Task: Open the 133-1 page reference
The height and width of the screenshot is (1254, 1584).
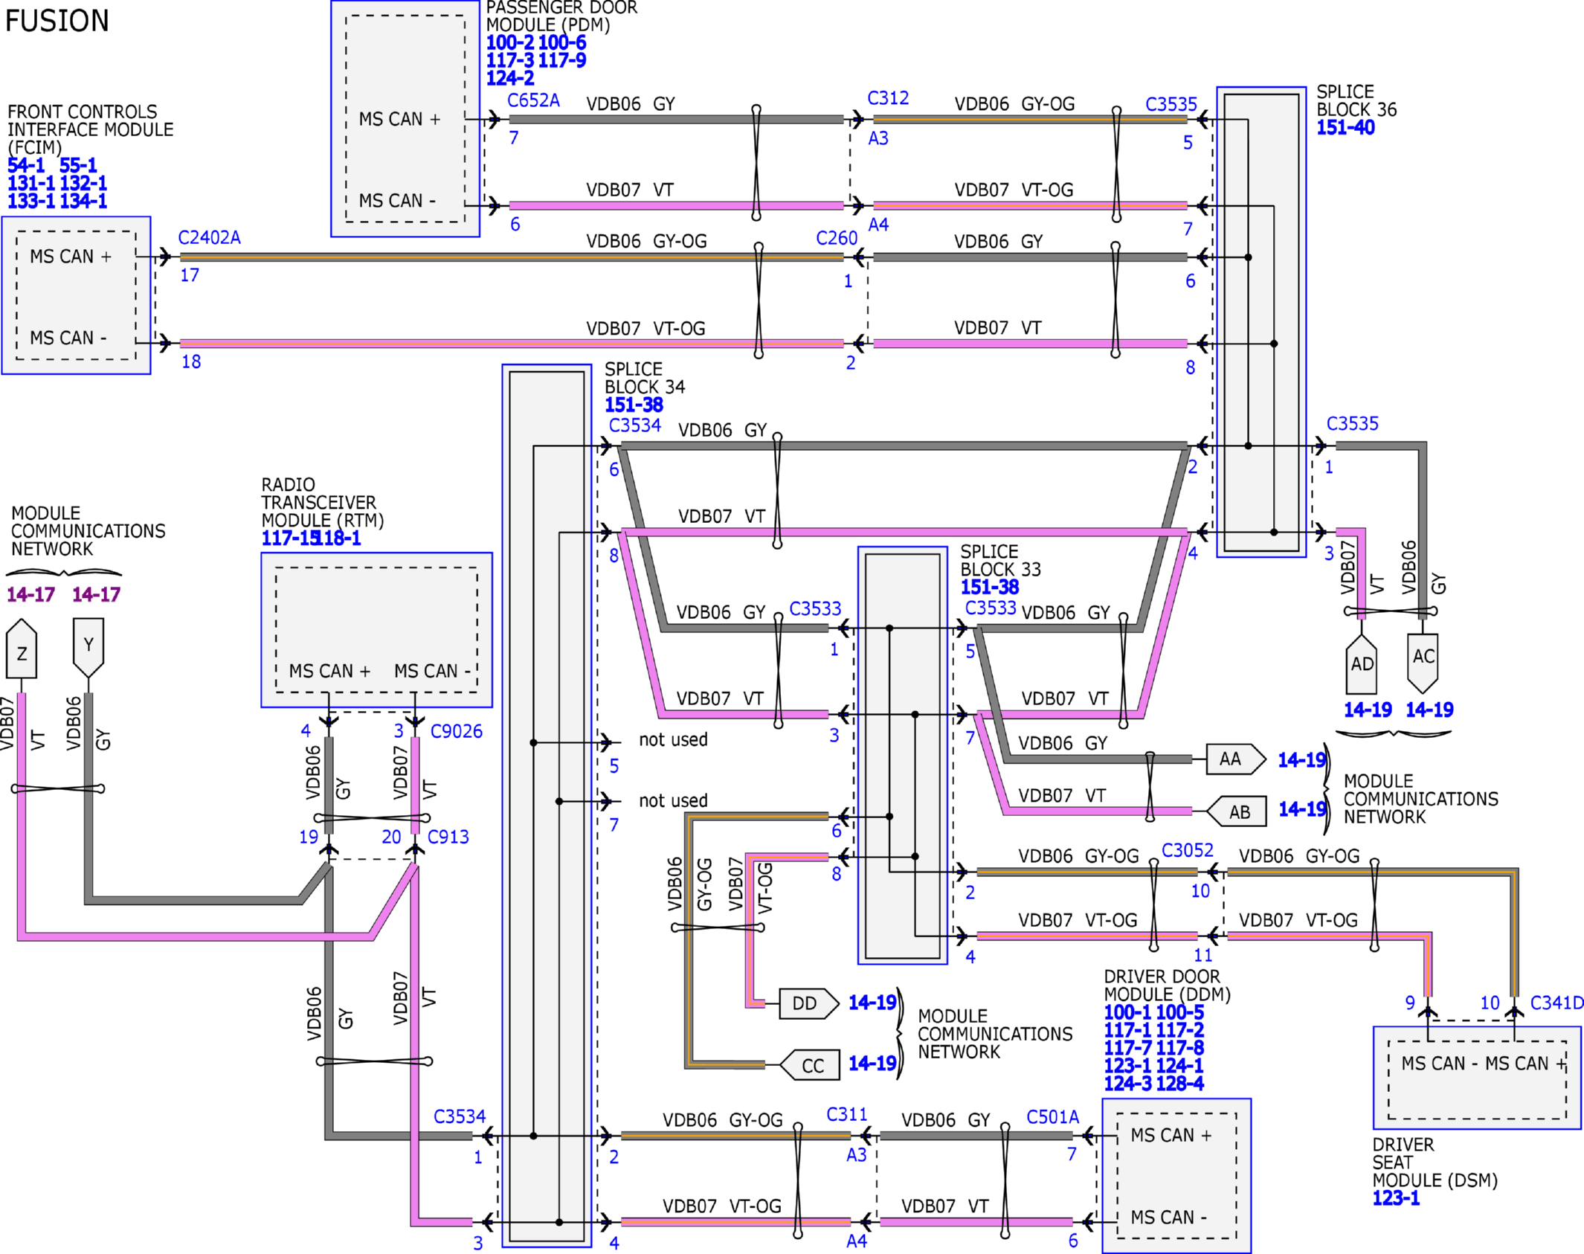Action: (x=31, y=201)
